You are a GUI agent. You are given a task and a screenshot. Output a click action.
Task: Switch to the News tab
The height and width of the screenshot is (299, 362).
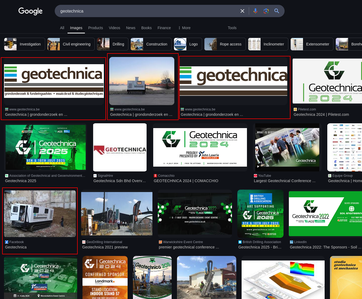[x=131, y=28]
